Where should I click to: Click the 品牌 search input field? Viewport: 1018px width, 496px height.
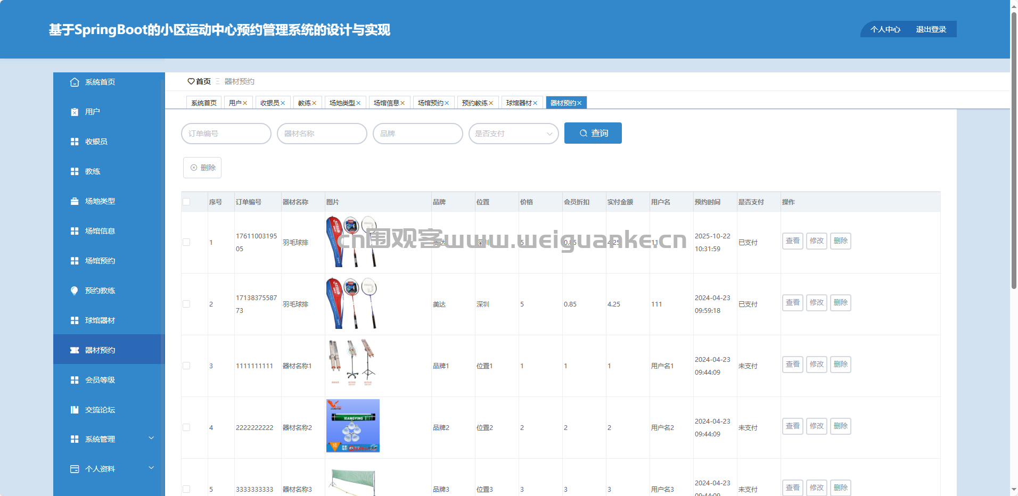[x=418, y=134]
